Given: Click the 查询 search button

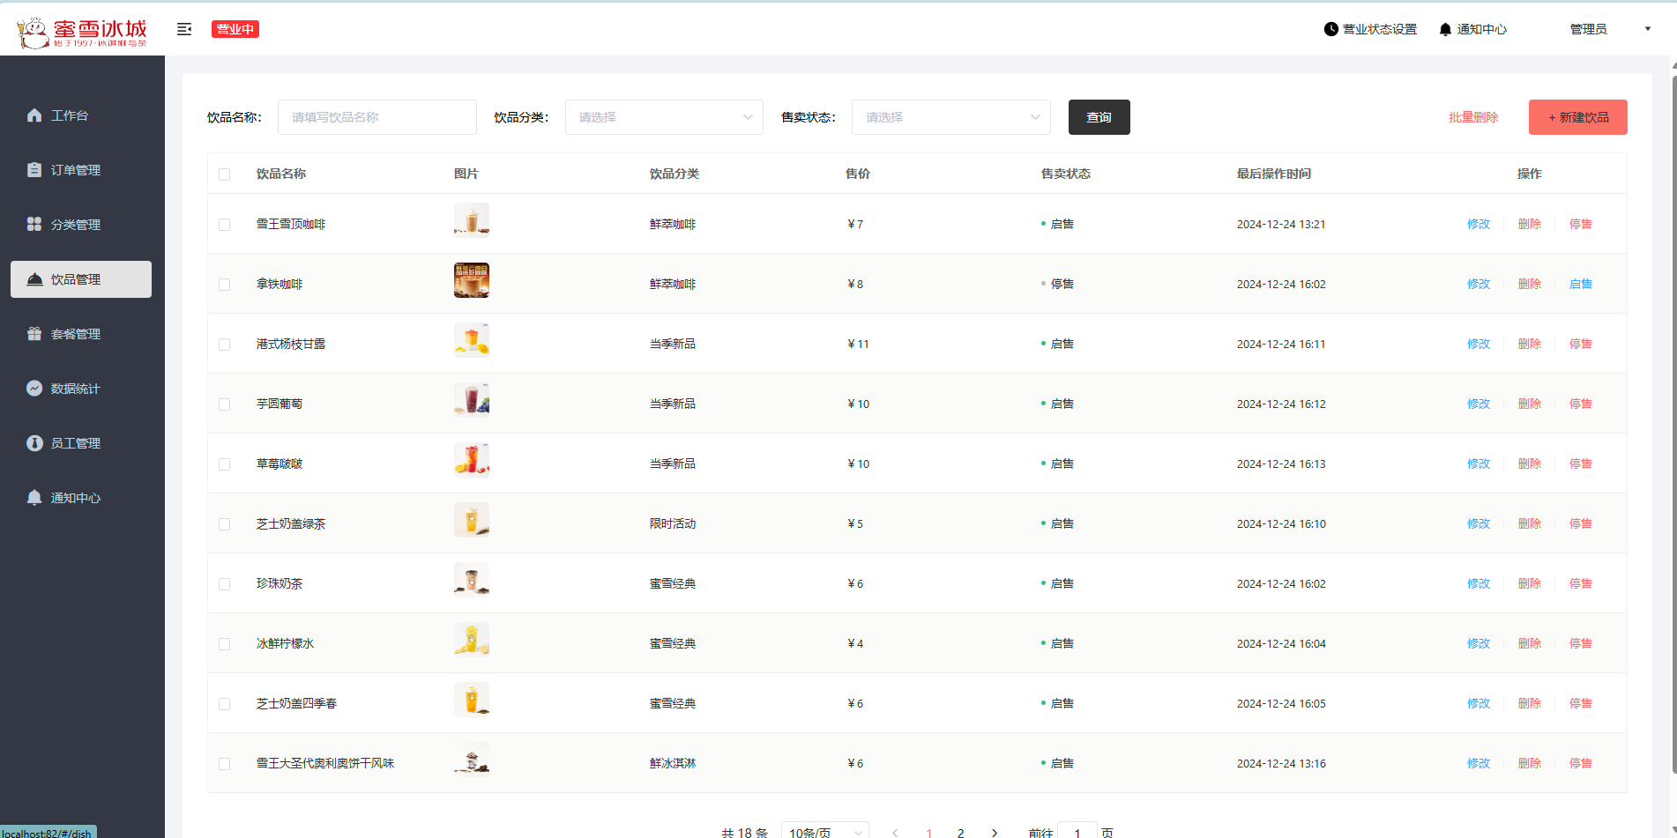Looking at the screenshot, I should [x=1099, y=117].
